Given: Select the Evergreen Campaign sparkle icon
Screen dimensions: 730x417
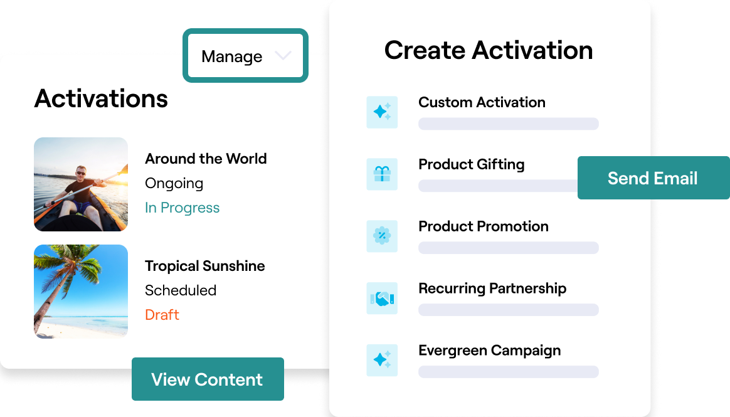Looking at the screenshot, I should (382, 360).
